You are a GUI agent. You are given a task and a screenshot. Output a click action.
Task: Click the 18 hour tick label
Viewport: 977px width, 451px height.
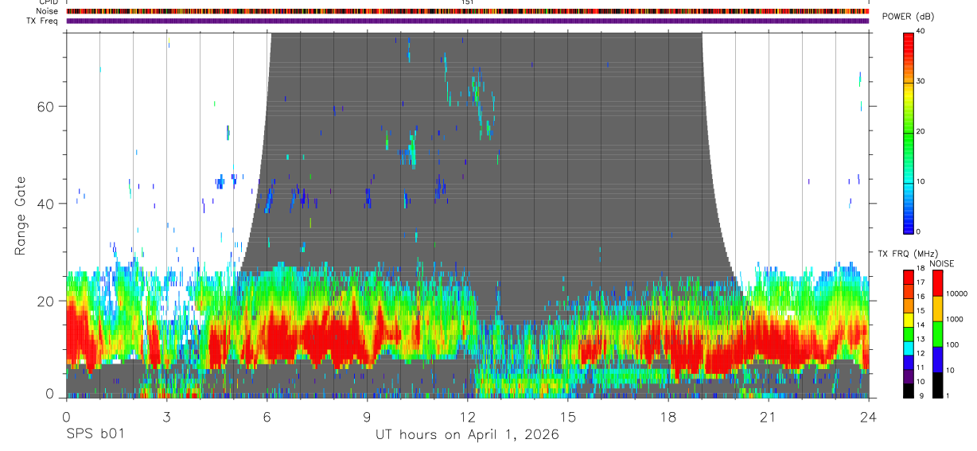(x=668, y=416)
